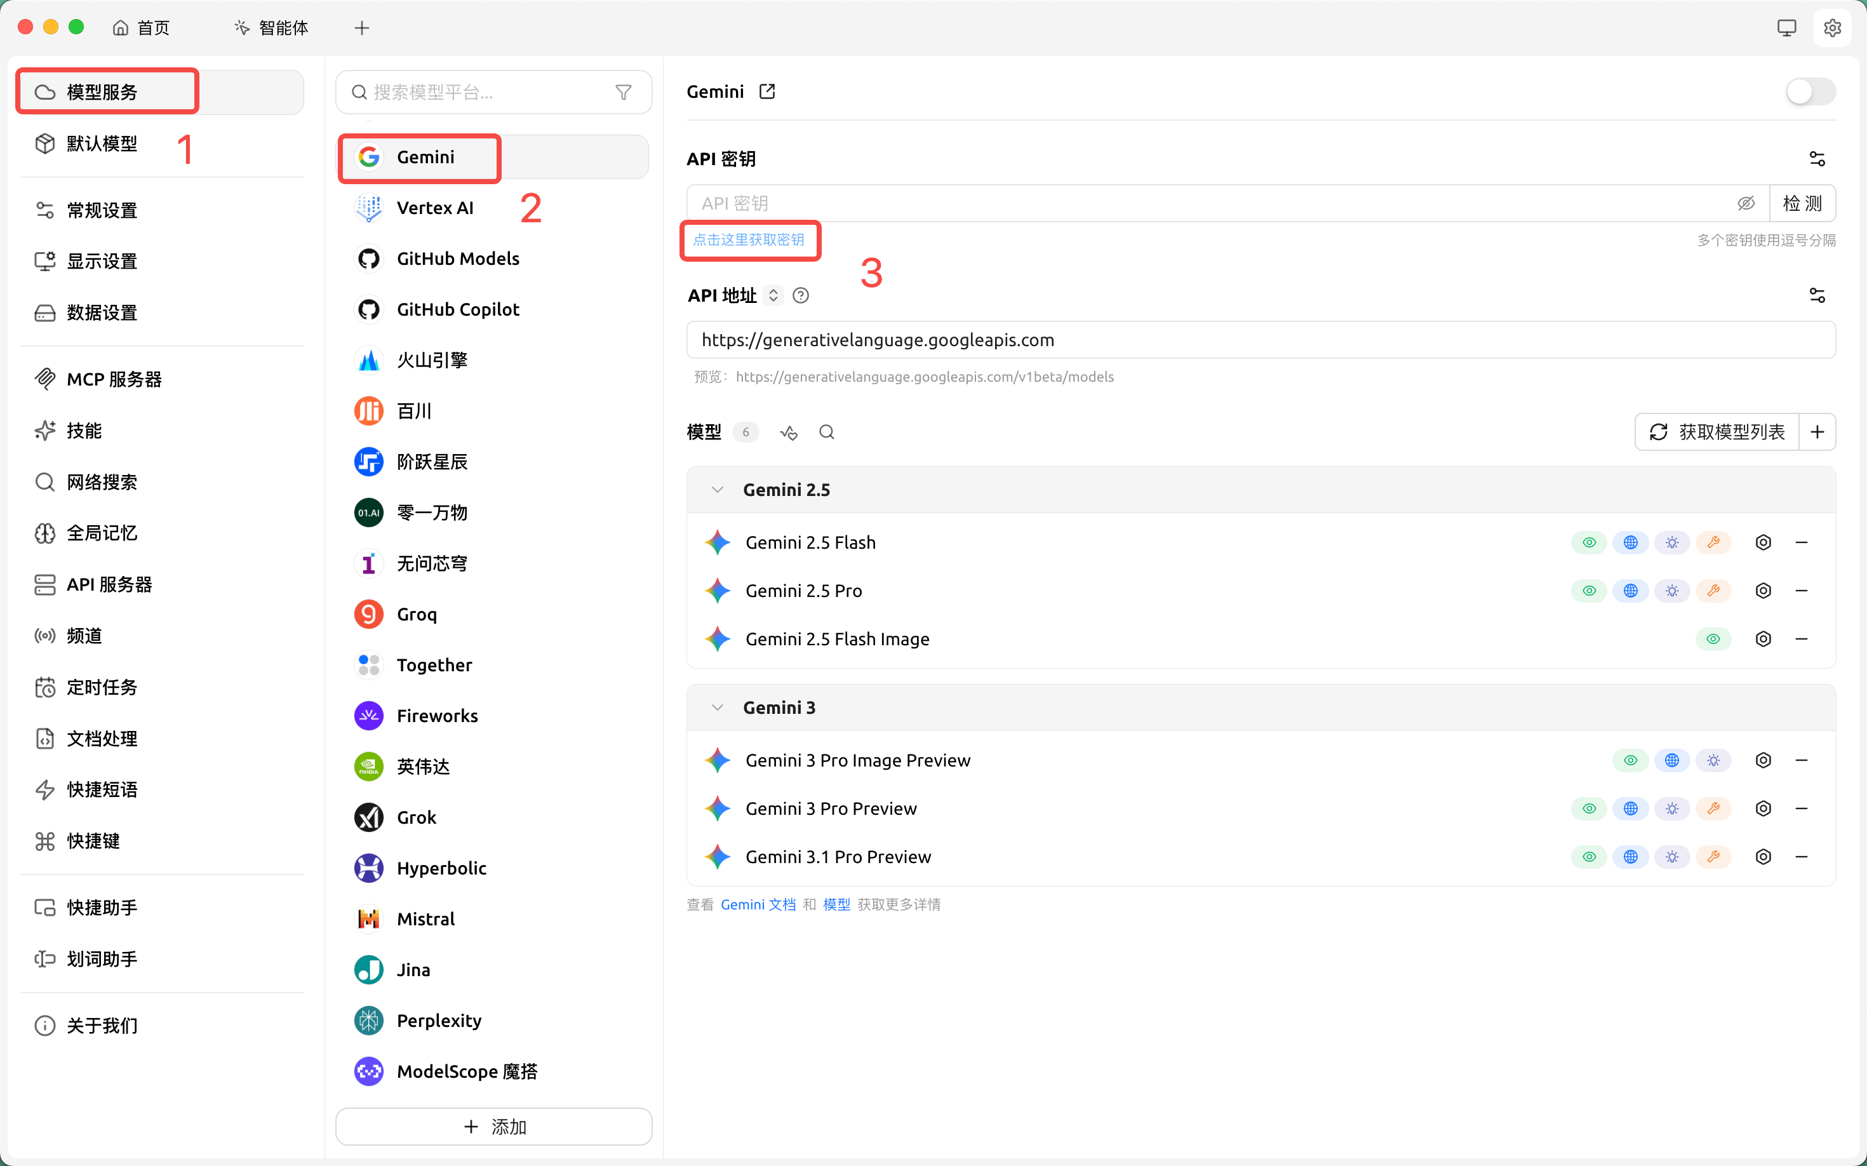
Task: Select 火山引擎 provider
Action: click(493, 360)
